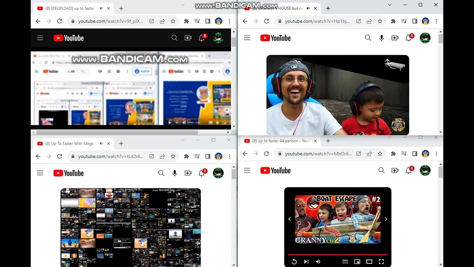Toggle the side panel icon in the top-right window
The image size is (474, 267).
415,21
